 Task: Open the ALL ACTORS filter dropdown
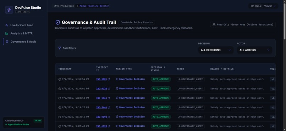[254, 50]
